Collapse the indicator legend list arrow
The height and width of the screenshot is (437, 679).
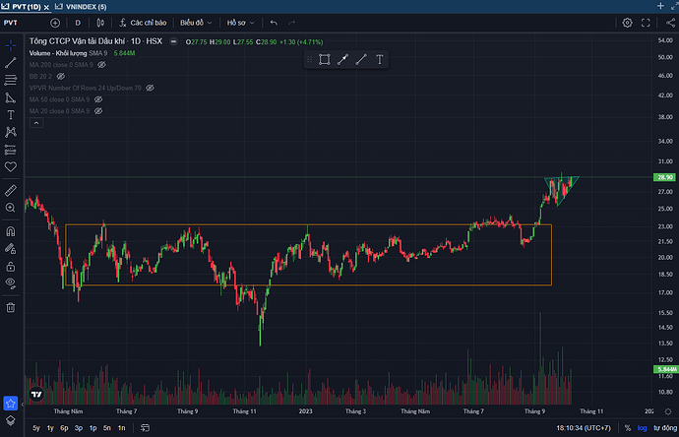click(39, 124)
